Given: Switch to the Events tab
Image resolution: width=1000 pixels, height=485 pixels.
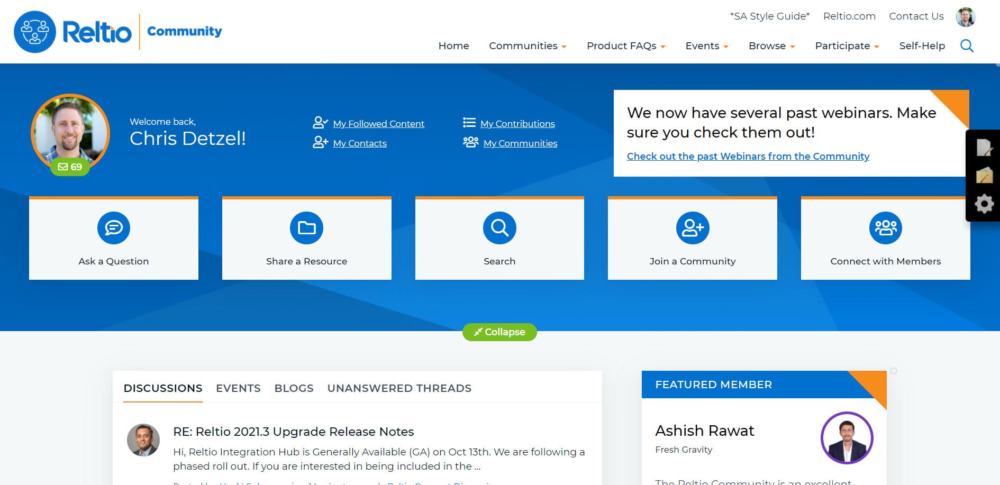Looking at the screenshot, I should pyautogui.click(x=238, y=388).
